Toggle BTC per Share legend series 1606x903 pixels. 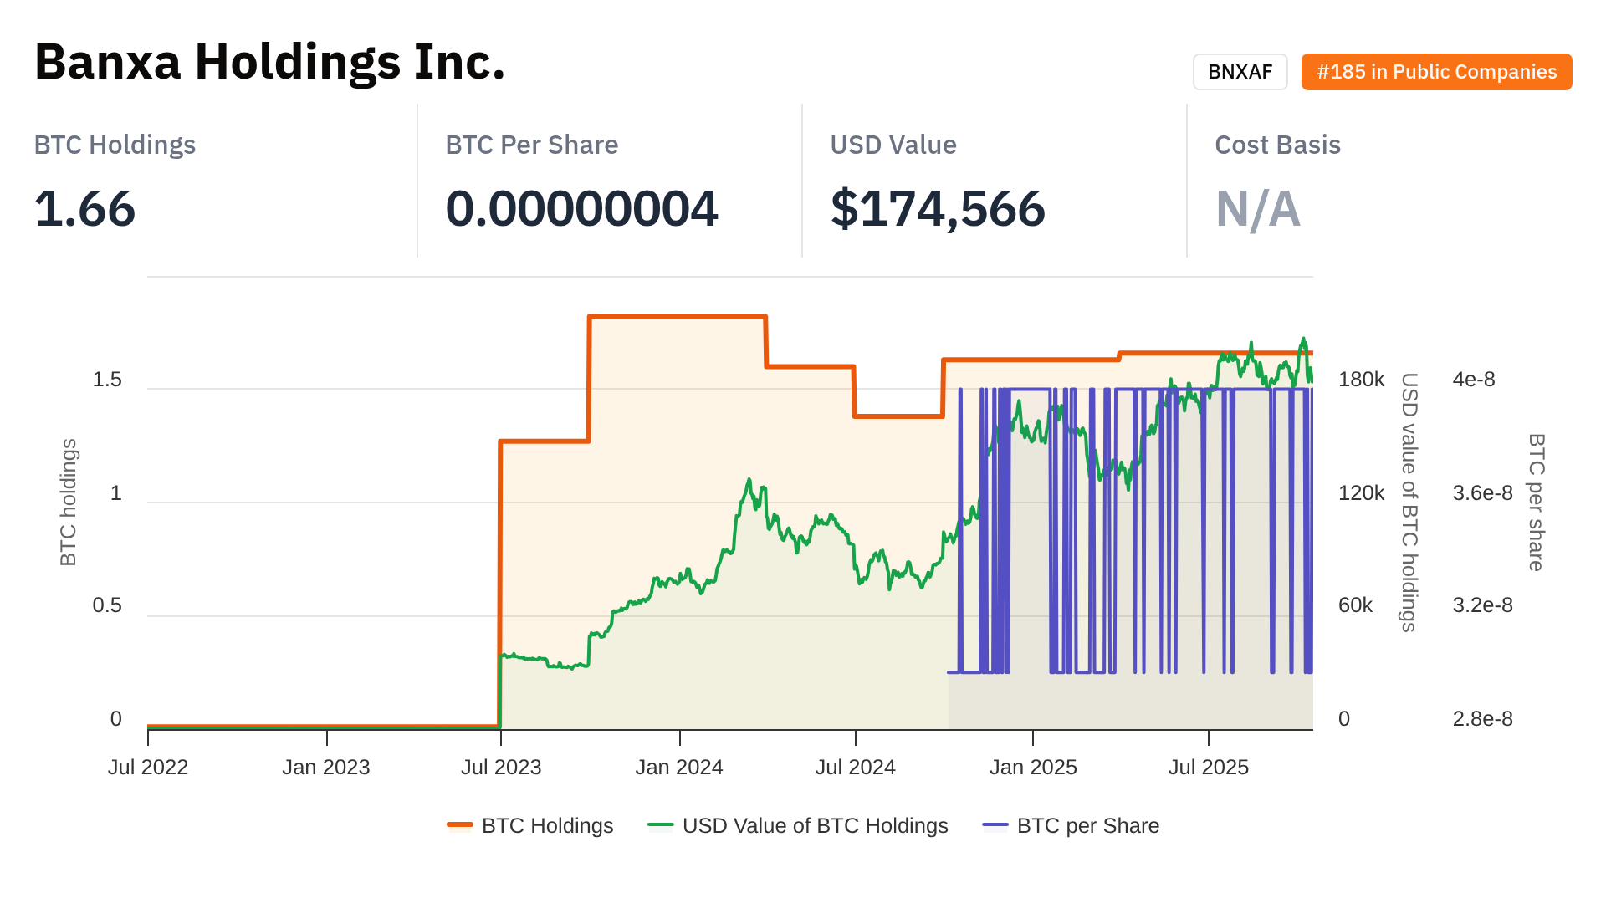pos(1087,825)
